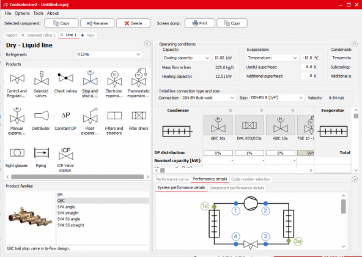Image resolution: width=362 pixels, height=257 pixels.
Task: Select Constant DP product icon
Action: [x=65, y=115]
